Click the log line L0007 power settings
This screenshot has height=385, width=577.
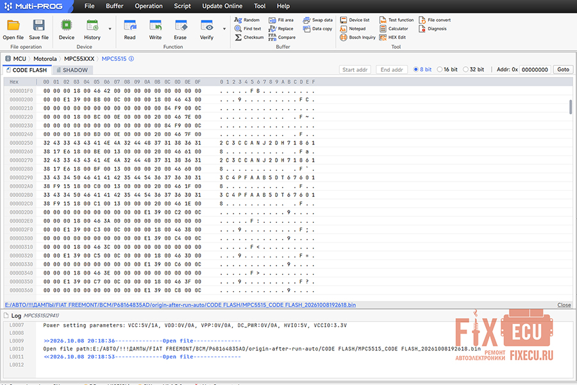tap(195, 325)
